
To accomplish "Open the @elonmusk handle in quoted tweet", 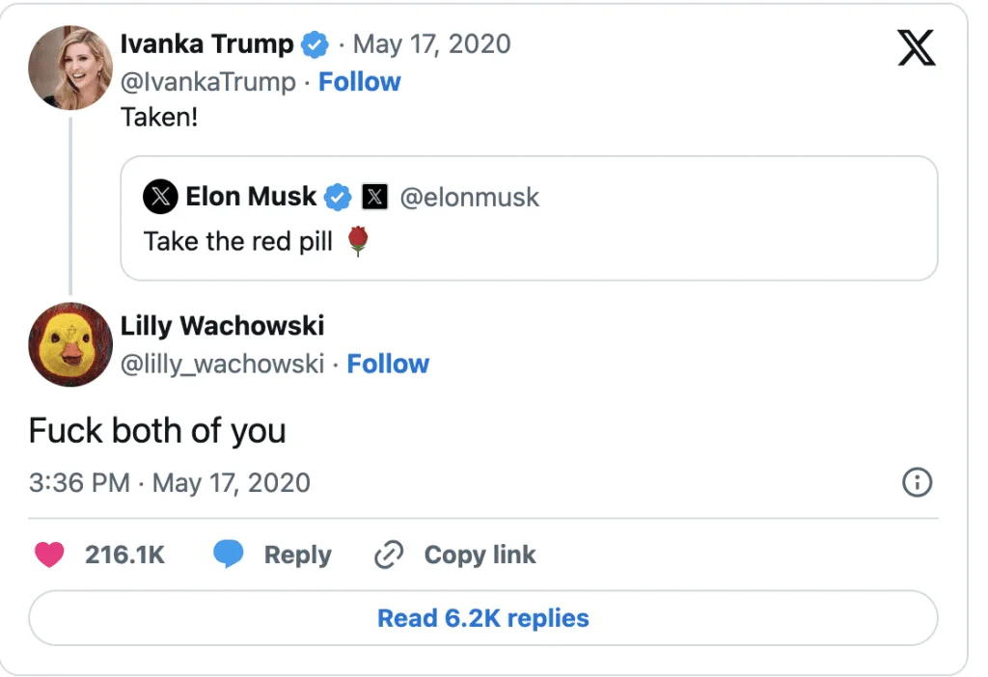I will point(469,198).
